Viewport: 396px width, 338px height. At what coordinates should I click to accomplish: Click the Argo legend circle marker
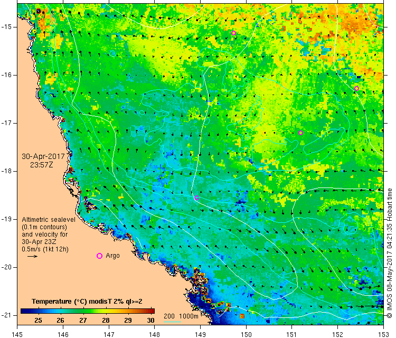99,256
